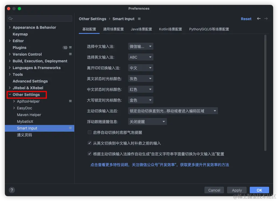
Task: Go forward with the right arrow icon
Action: tap(266, 19)
